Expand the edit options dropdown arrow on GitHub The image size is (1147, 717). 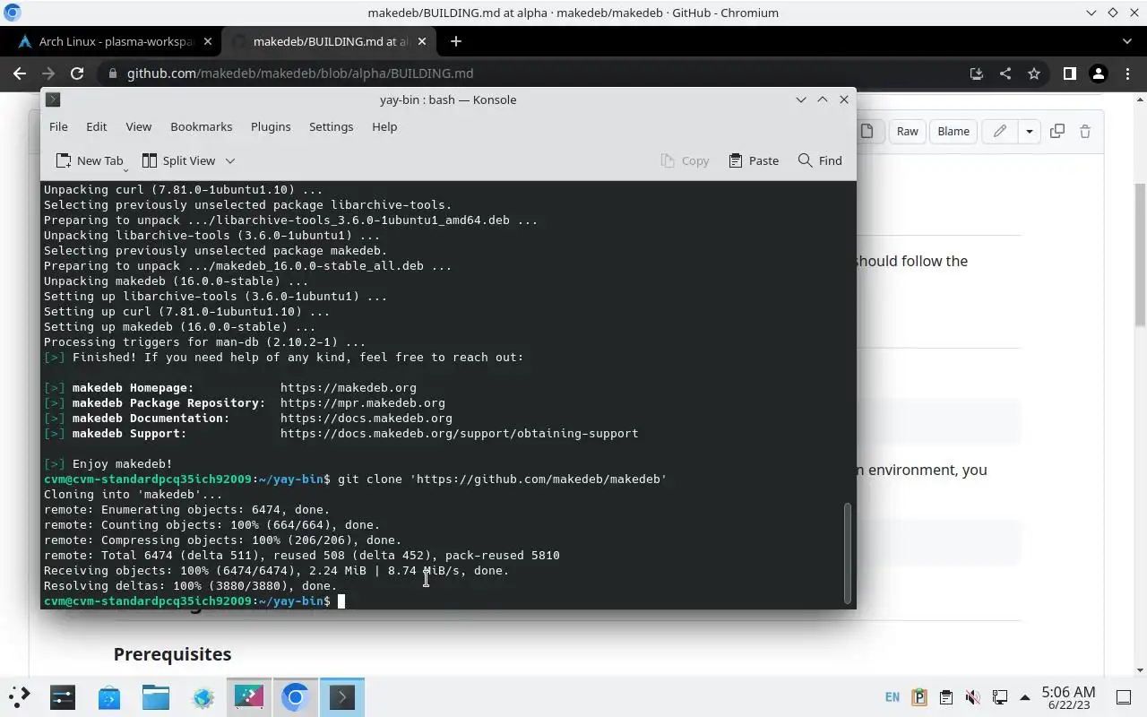pos(1029,131)
